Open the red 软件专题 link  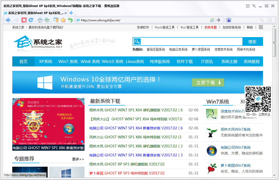[x=211, y=27]
